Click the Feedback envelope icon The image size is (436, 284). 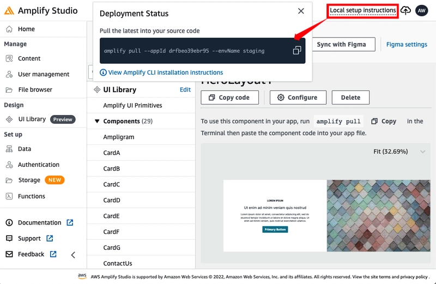pos(9,254)
